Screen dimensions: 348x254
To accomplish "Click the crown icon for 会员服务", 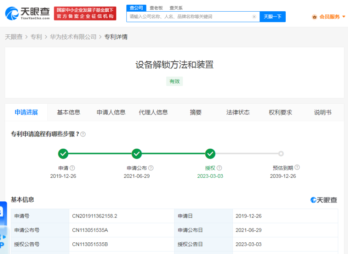I will pyautogui.click(x=314, y=17).
